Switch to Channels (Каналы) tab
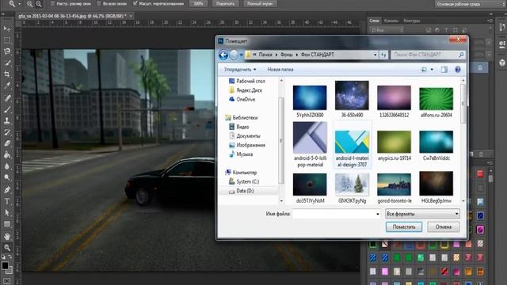Viewport: 507px width, 285px height. 391,21
